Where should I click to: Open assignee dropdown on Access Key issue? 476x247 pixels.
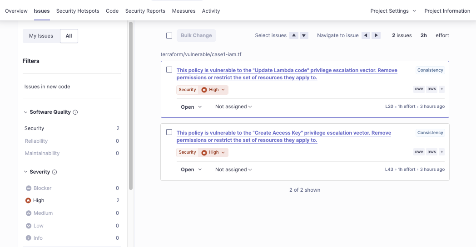pyautogui.click(x=233, y=170)
